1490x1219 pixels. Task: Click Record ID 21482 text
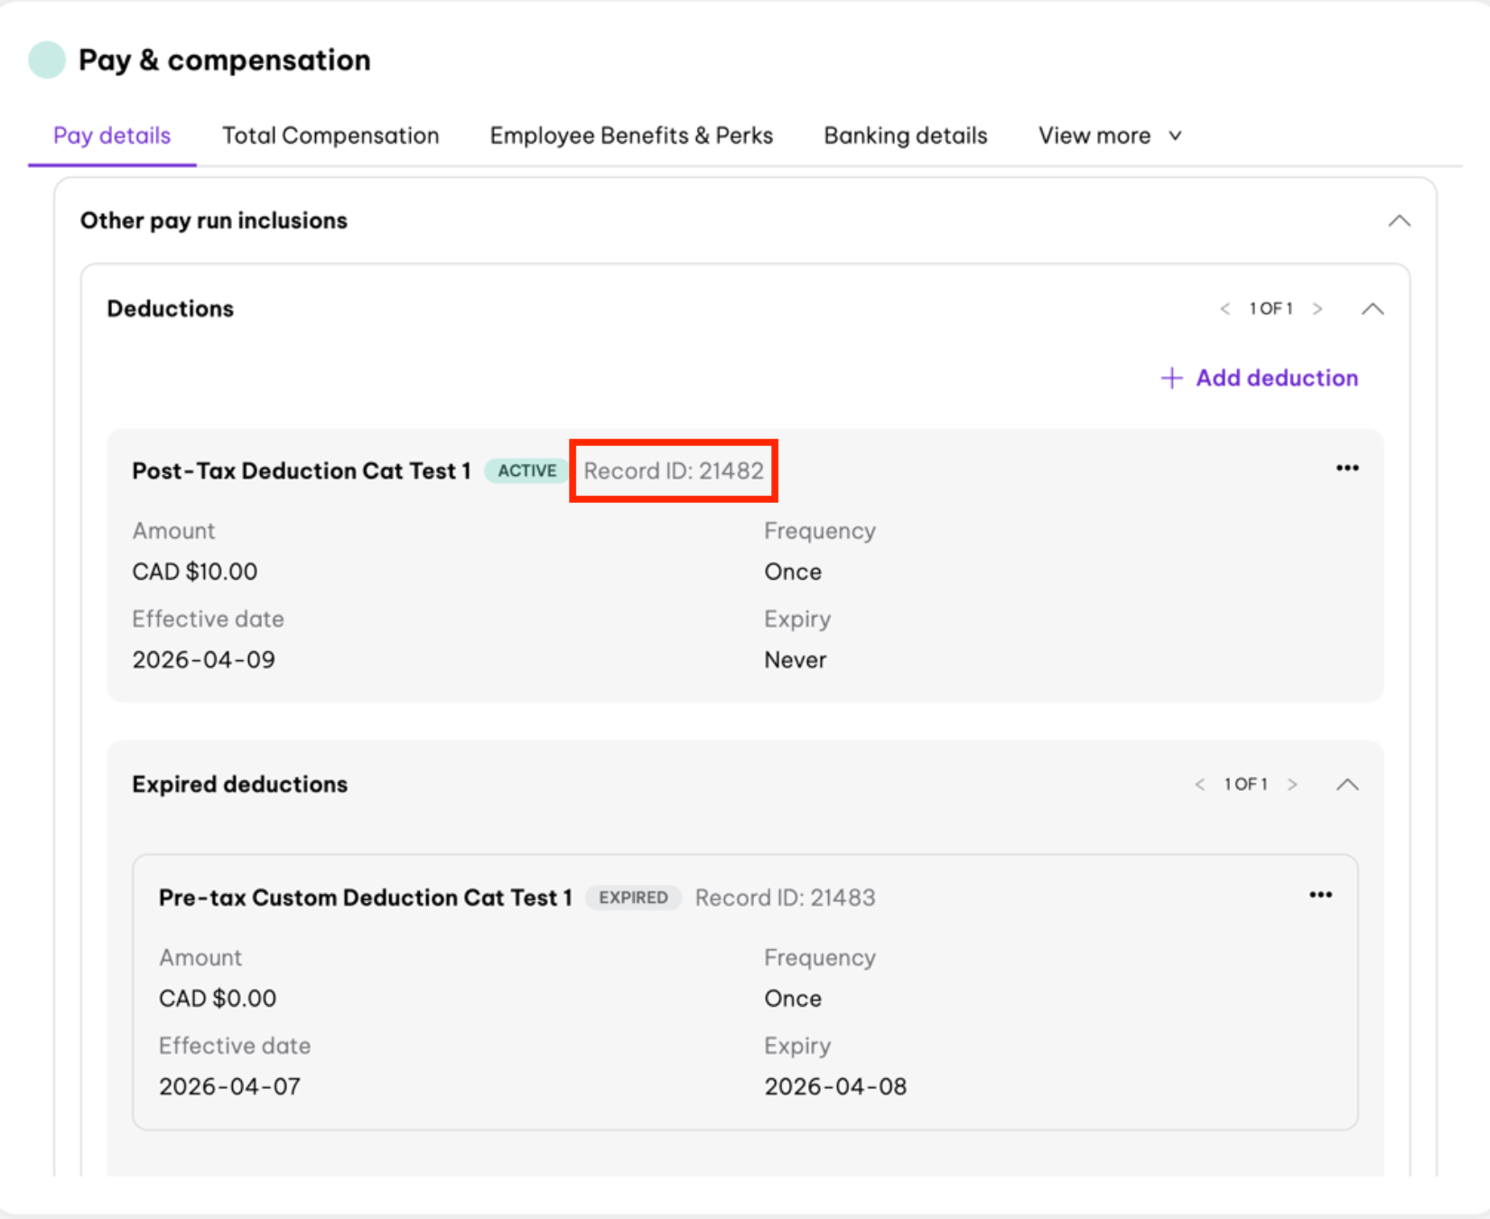pos(674,470)
